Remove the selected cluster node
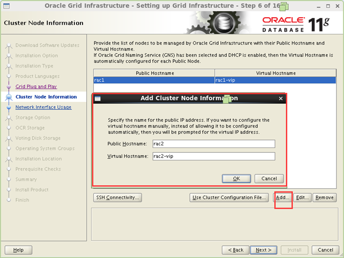The image size is (344, 258). pos(325,197)
